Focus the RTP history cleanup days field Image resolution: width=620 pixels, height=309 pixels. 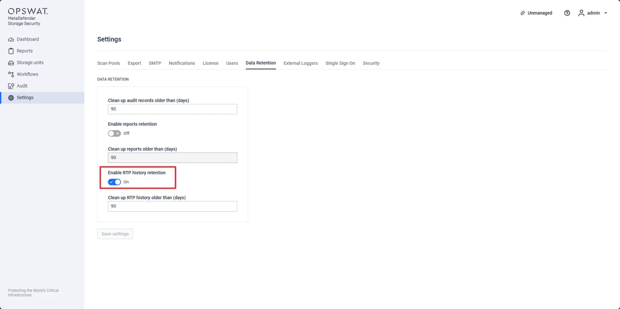coord(173,206)
